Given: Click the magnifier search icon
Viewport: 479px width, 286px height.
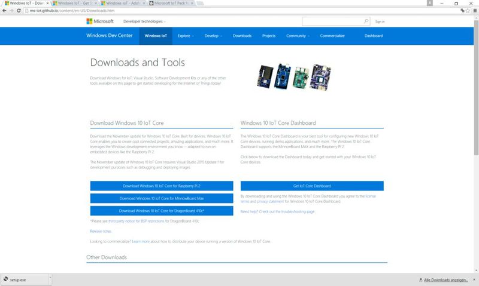Looking at the screenshot, I should tap(366, 21).
